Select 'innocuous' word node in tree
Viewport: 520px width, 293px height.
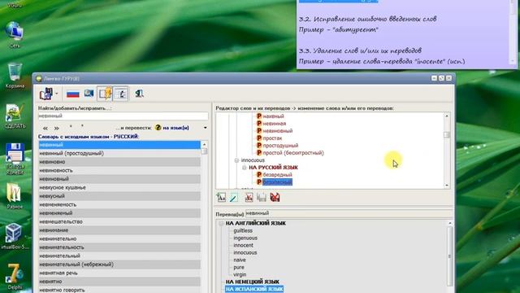253,160
